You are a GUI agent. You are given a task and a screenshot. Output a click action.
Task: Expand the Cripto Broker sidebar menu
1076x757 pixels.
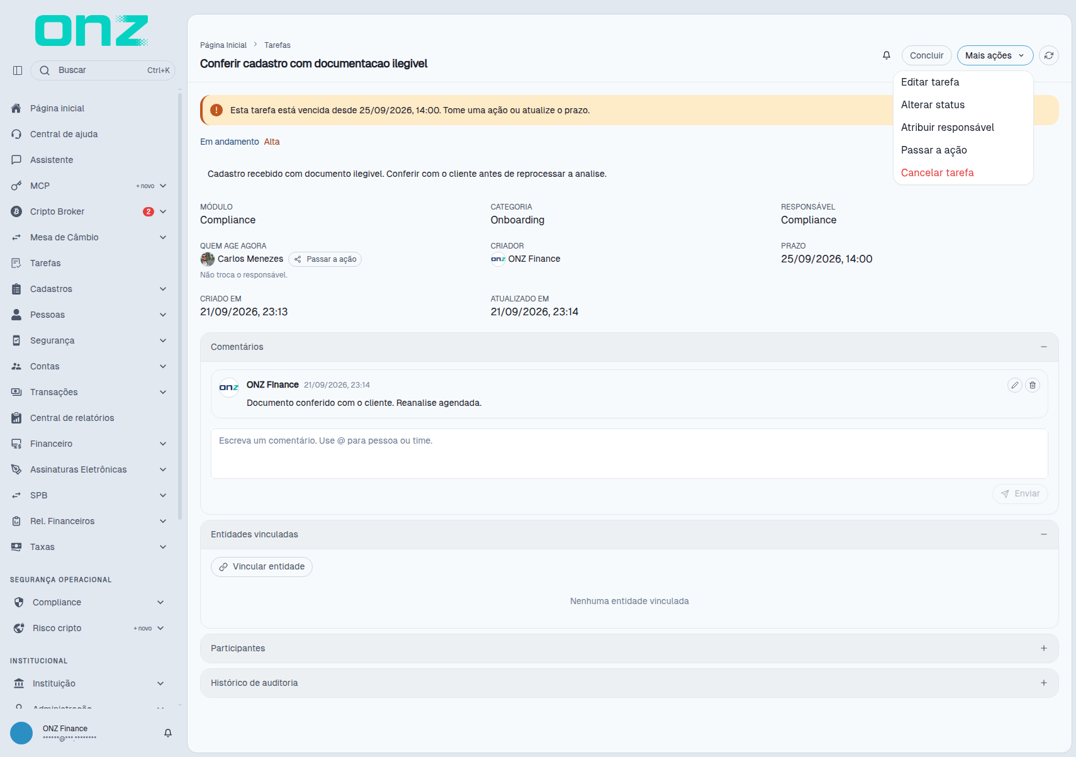click(163, 211)
